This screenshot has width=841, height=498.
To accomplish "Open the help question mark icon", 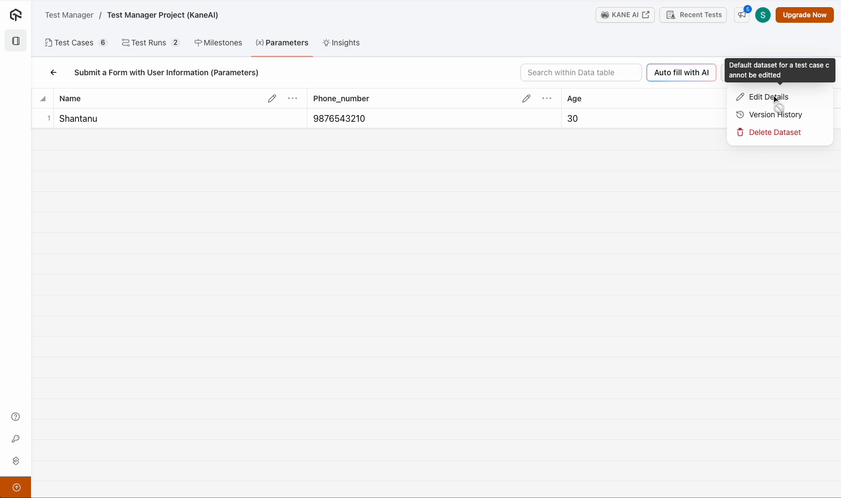I will click(16, 417).
